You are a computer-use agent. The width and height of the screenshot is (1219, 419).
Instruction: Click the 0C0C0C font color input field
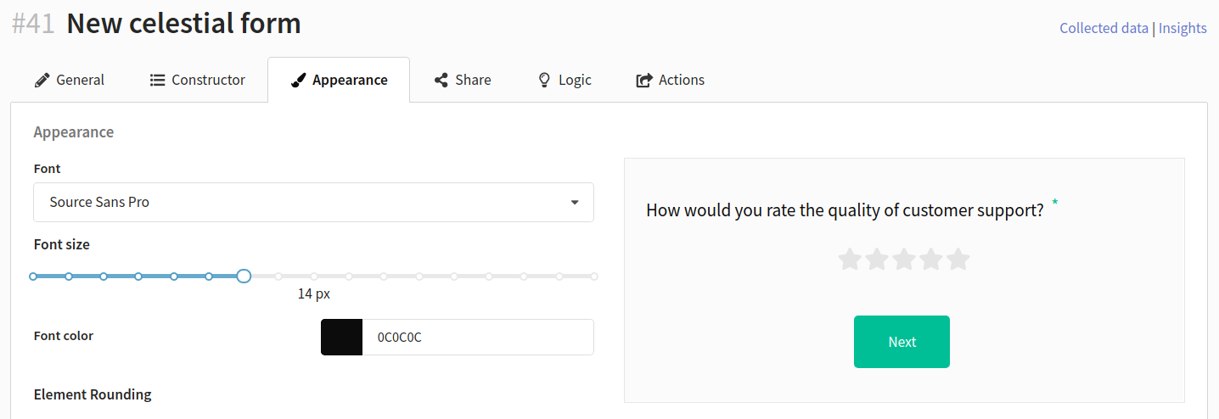pos(478,337)
